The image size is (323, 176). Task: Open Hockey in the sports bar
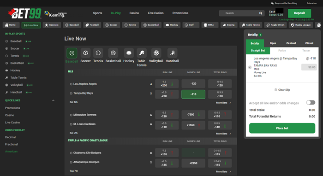[x=172, y=25]
